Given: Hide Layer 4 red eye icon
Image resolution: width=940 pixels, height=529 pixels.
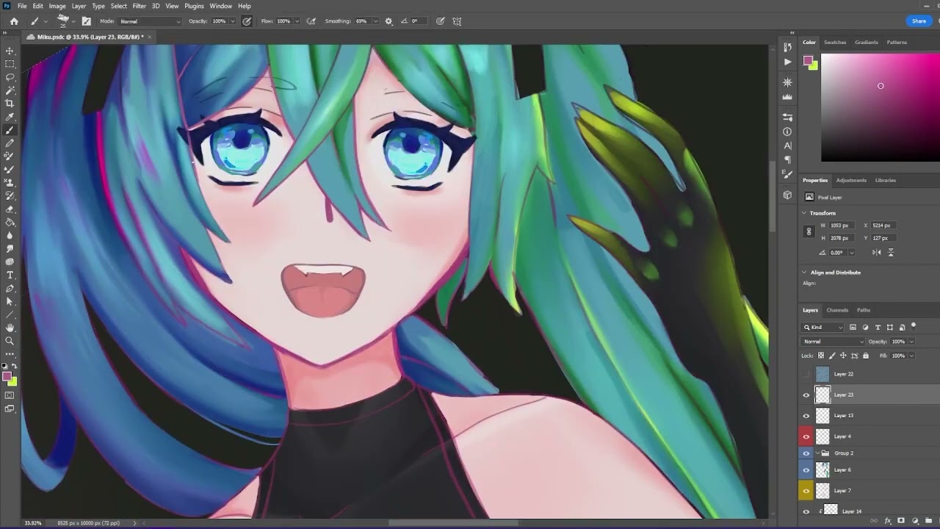Looking at the screenshot, I should click(x=806, y=436).
